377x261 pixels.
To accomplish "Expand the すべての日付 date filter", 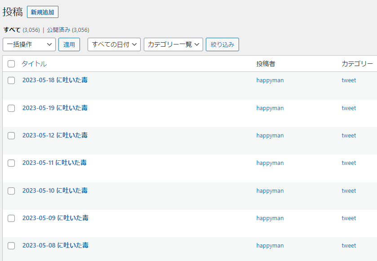I will tap(114, 44).
